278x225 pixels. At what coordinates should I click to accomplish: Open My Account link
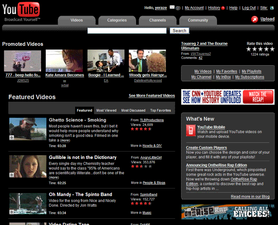pos(194,8)
